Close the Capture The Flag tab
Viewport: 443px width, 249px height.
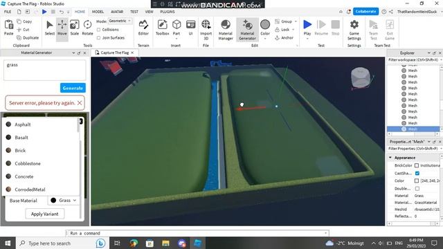[x=132, y=53]
